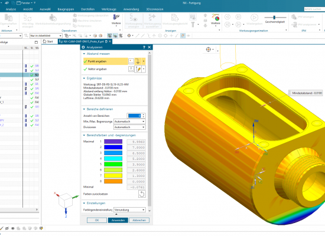Screen dimensions: 325x236
Task: Collapse Bereiche definieren section
Action: click(84, 109)
